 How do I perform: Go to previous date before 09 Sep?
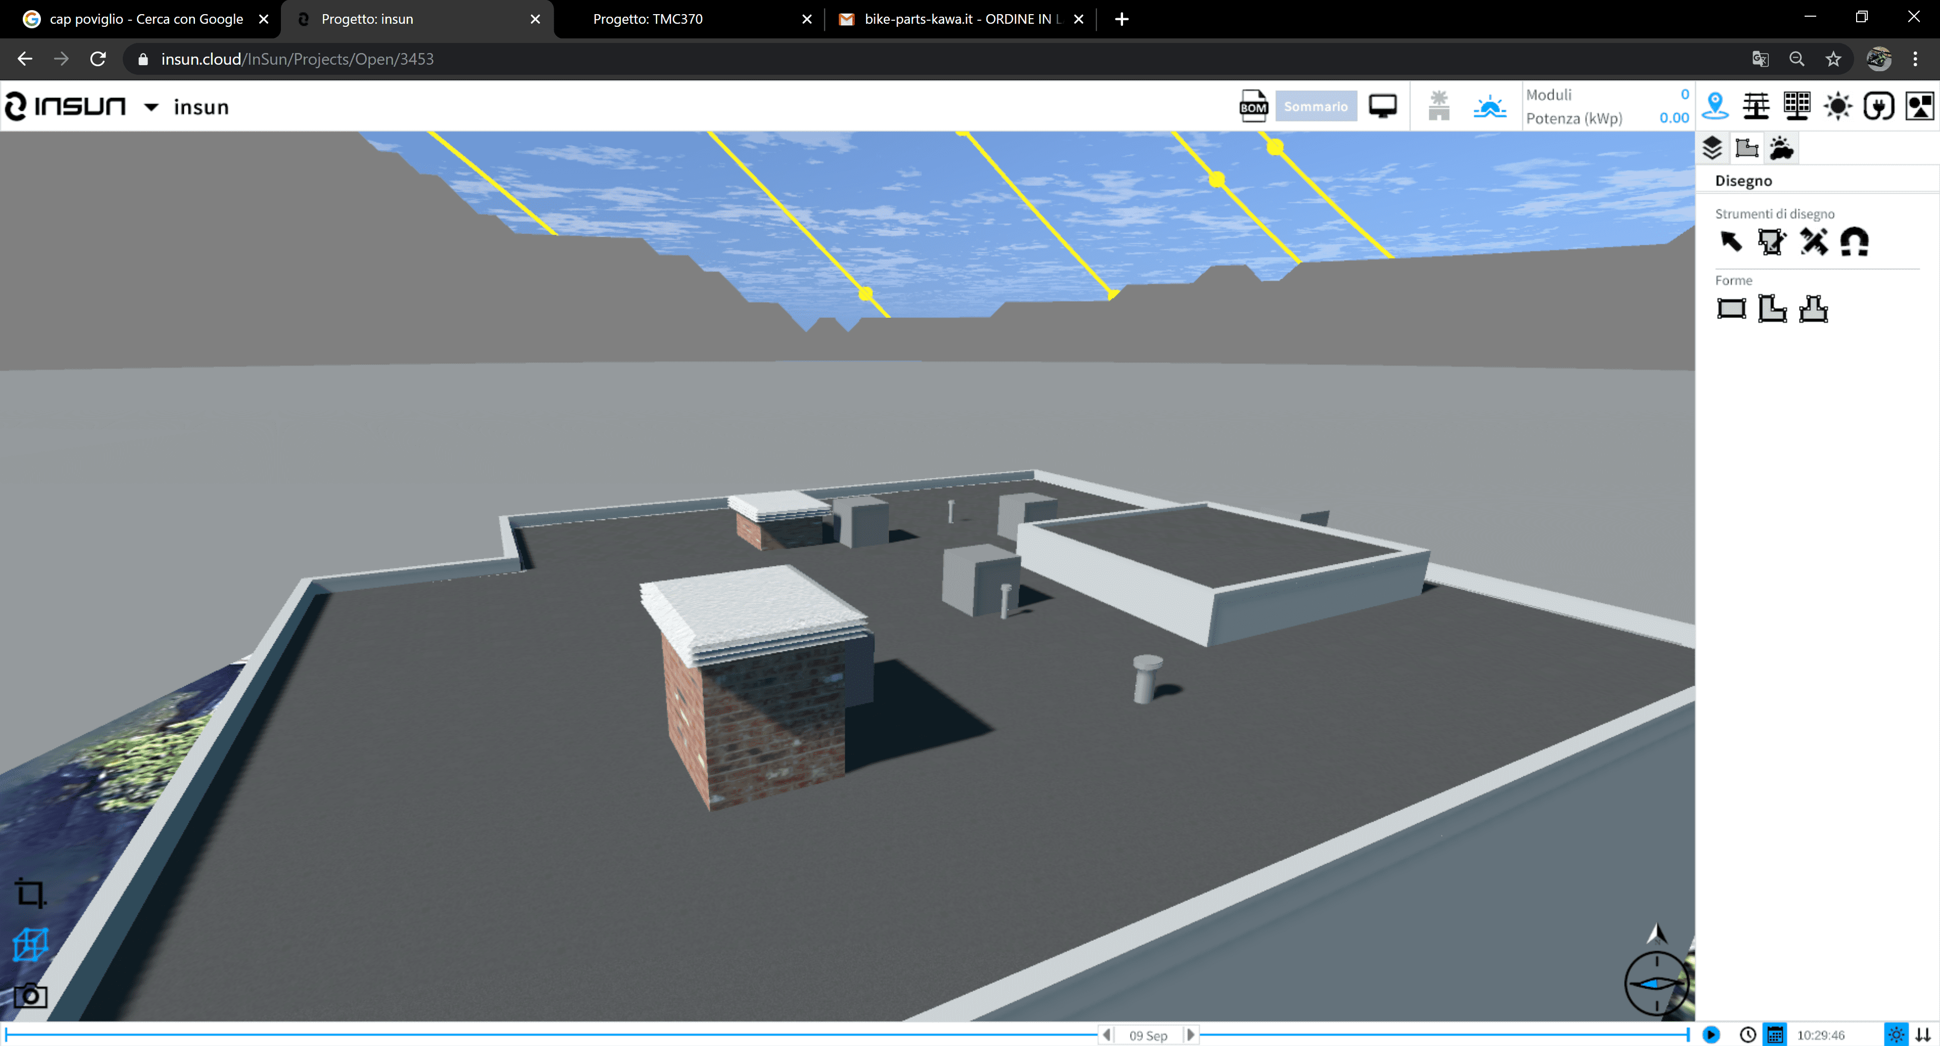coord(1106,1035)
